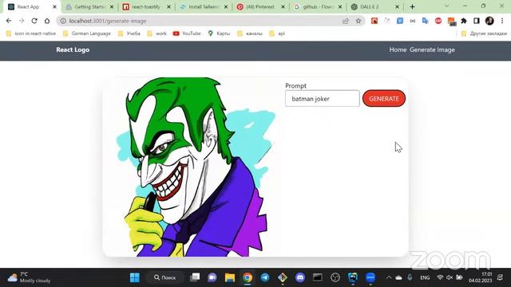Open icon in react-native bookmark folder
Image resolution: width=511 pixels, height=287 pixels.
31,33
